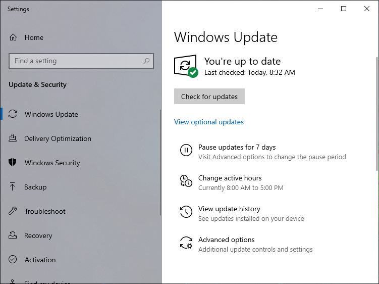Click the sidebar vertical scrollbar

pyautogui.click(x=160, y=162)
